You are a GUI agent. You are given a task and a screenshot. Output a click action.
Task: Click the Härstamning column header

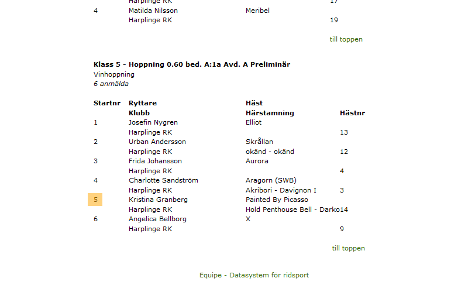click(270, 113)
